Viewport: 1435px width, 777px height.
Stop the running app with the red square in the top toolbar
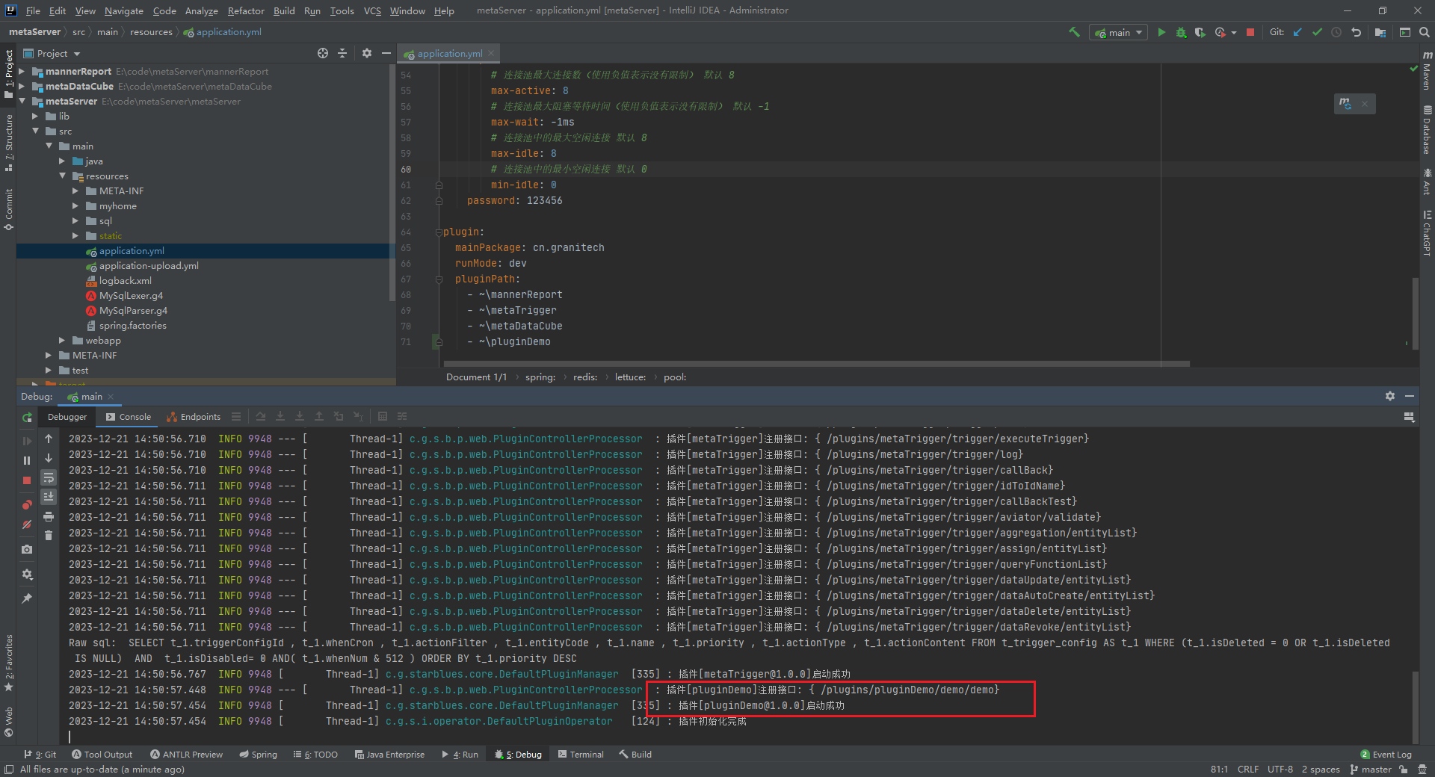click(1250, 32)
